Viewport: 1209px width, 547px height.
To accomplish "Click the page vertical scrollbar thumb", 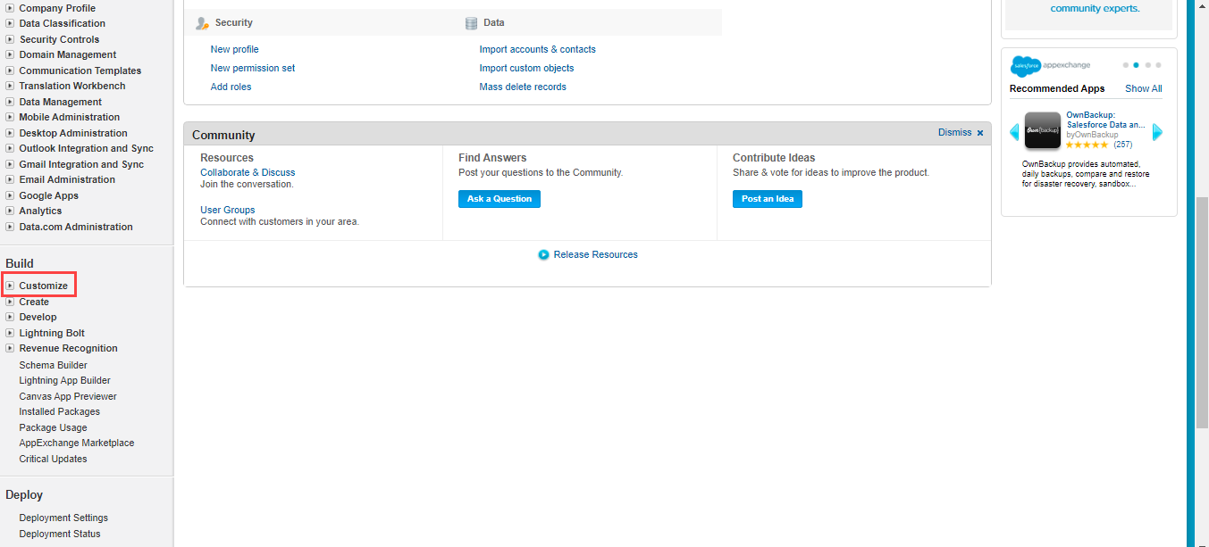I will (1202, 312).
